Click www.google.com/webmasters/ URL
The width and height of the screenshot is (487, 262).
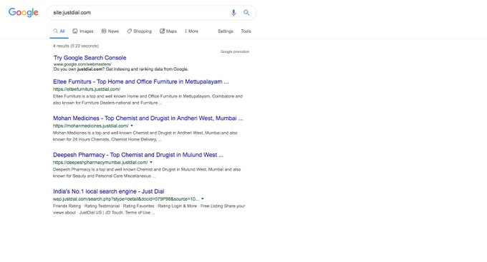pos(82,64)
